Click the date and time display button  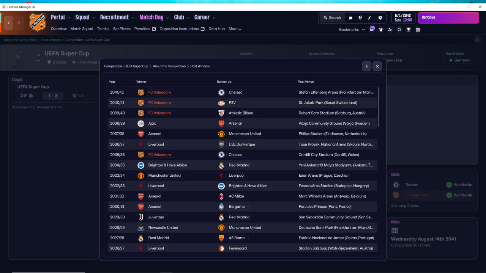pyautogui.click(x=403, y=18)
